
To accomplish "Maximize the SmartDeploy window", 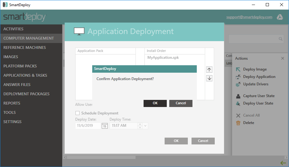I will click(267, 5).
